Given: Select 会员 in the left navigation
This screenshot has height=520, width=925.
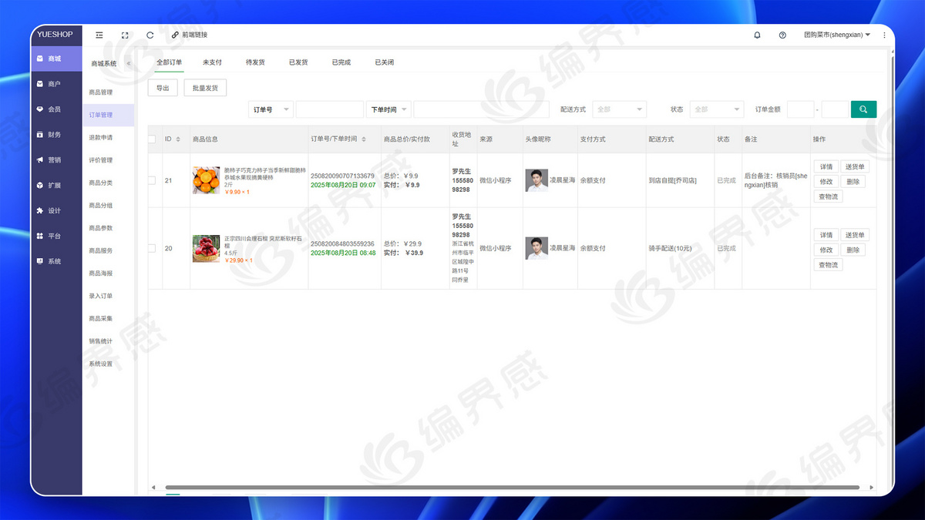Looking at the screenshot, I should coord(56,109).
